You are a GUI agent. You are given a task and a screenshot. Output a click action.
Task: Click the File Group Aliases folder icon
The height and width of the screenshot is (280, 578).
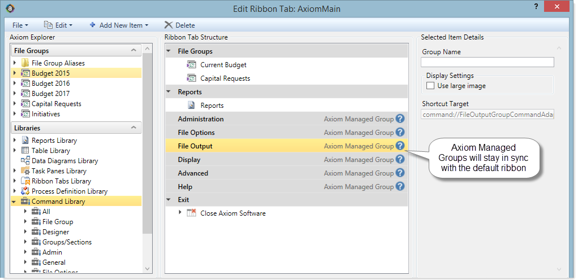25,63
